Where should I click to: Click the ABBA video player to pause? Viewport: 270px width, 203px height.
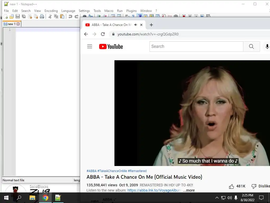(192, 113)
